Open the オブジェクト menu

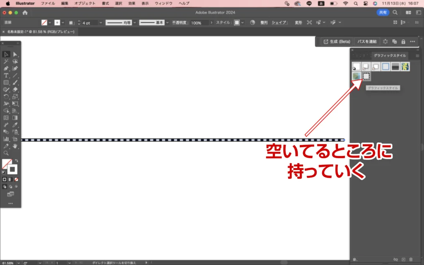tap(84, 3)
